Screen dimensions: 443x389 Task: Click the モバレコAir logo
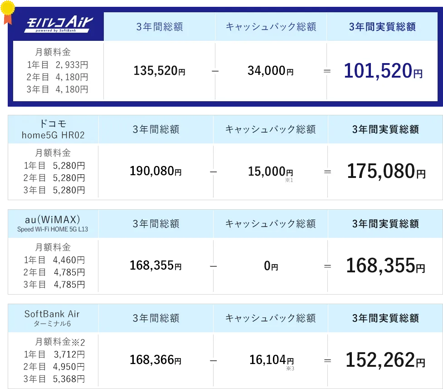point(58,25)
